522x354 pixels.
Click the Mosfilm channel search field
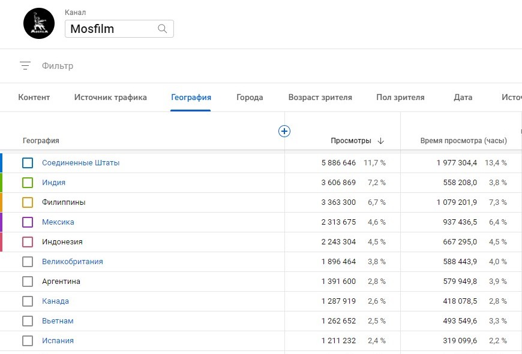click(x=119, y=29)
